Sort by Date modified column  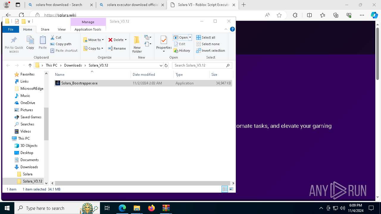click(152, 75)
